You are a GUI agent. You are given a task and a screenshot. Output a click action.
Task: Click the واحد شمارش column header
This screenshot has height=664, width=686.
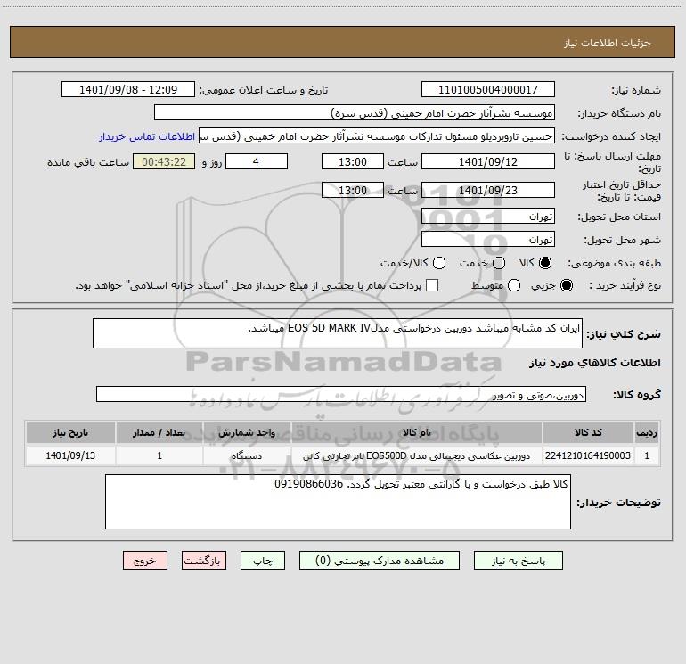point(247,432)
